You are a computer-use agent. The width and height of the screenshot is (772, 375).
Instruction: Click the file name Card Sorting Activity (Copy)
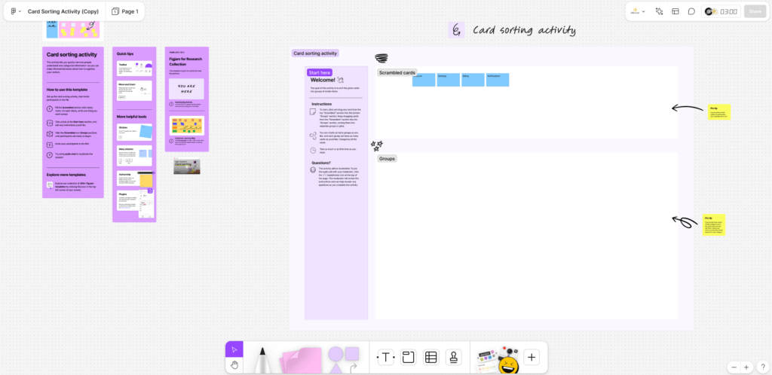(63, 11)
